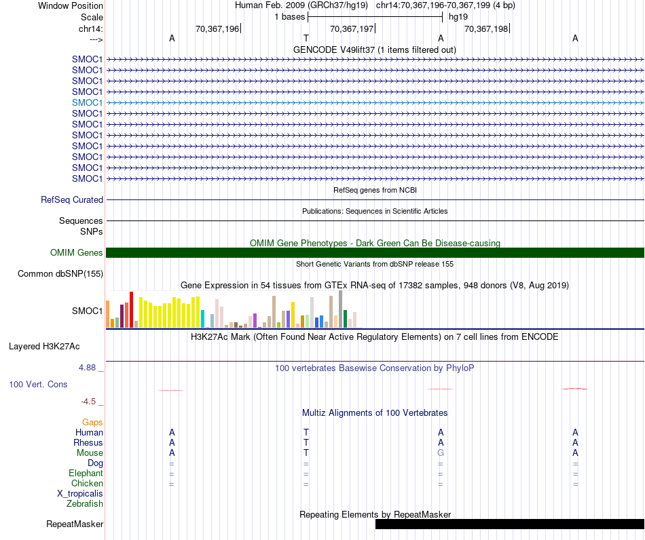Select the Mouse species label
Screen dimensions: 645x540
(x=90, y=453)
